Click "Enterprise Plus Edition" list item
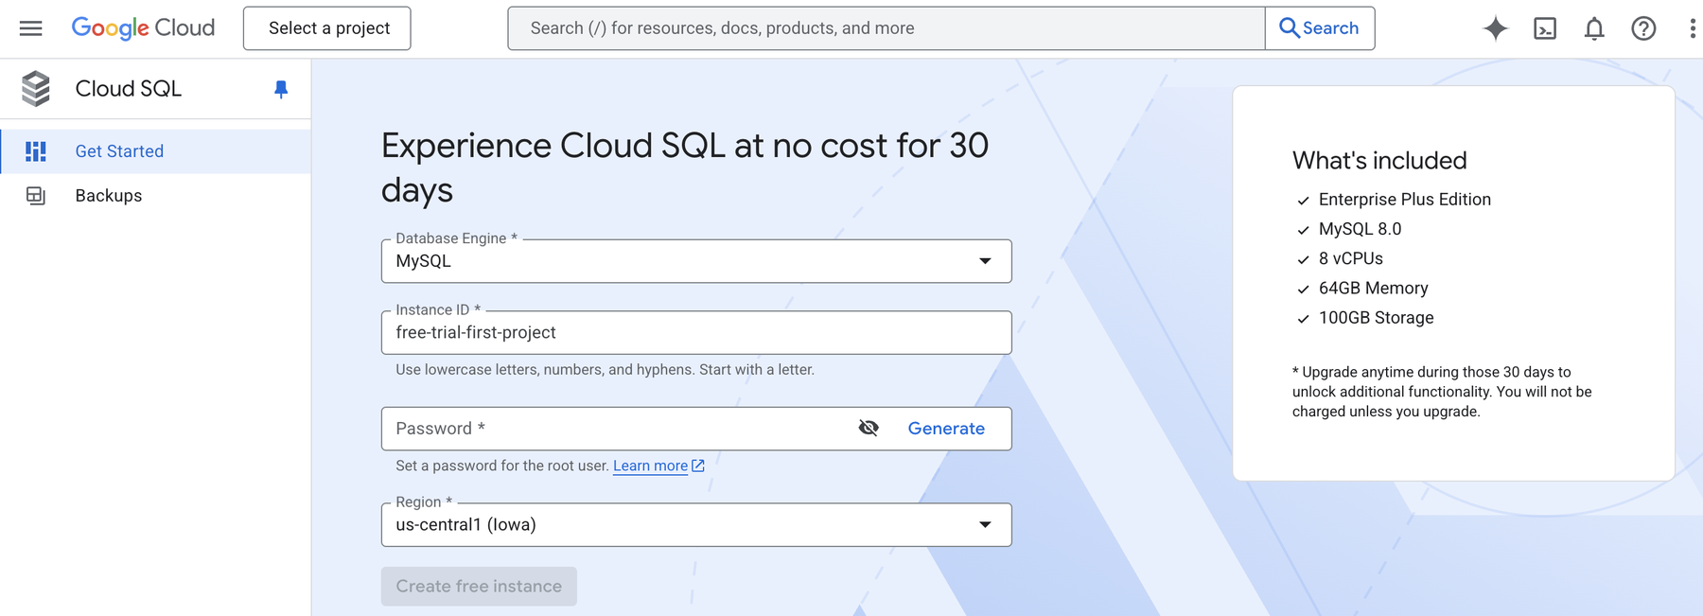The width and height of the screenshot is (1703, 616). (1405, 200)
